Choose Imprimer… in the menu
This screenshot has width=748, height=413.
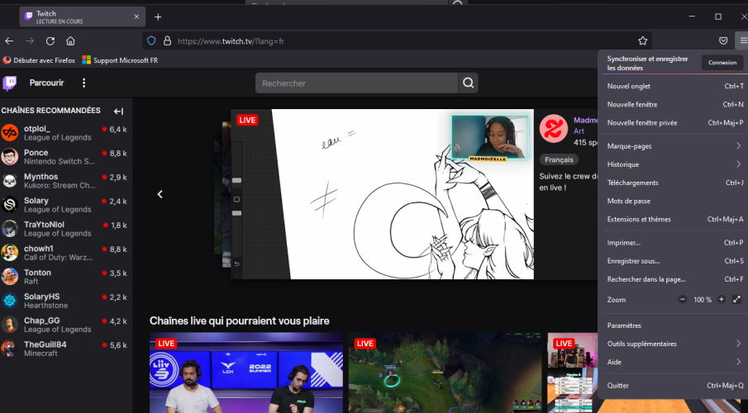pos(673,243)
